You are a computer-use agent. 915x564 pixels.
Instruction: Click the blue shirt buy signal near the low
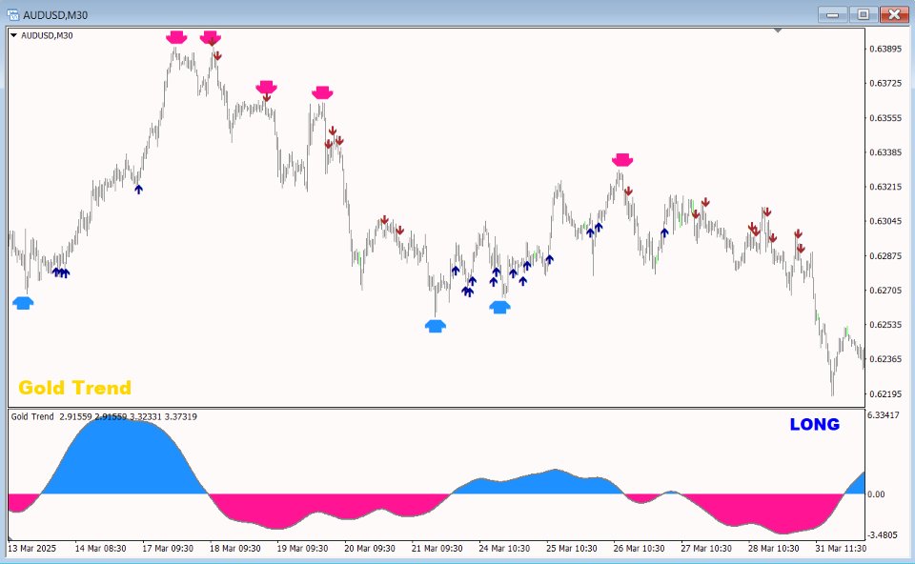[435, 326]
